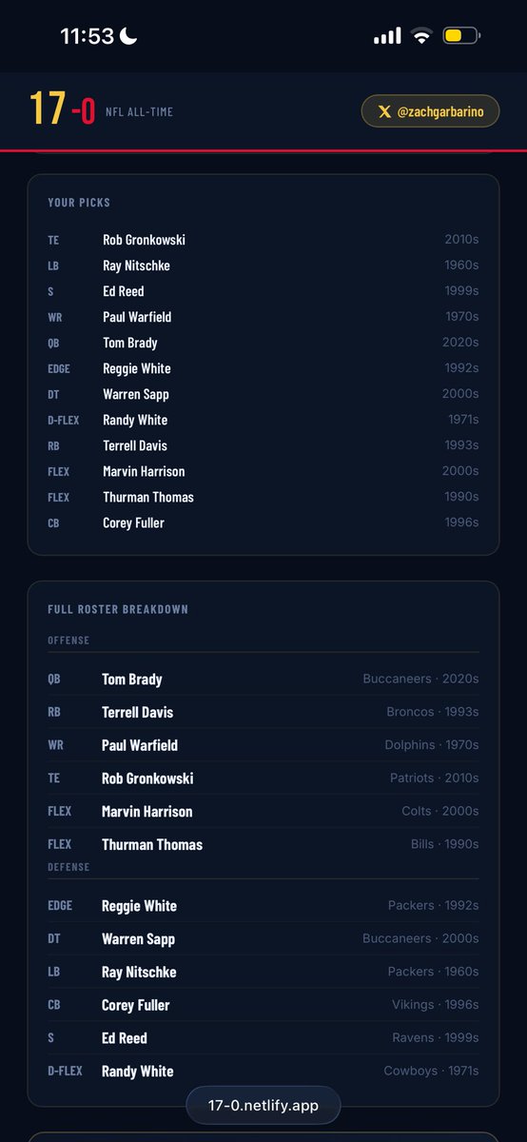
Task: Check the battery icon in status bar
Action: (x=461, y=36)
